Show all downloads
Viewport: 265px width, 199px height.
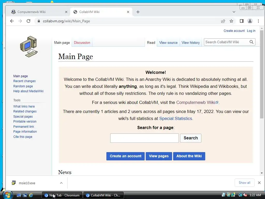point(245,183)
